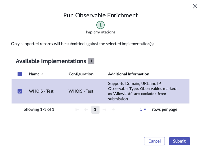Click the Supports Domain, URL description text
201x168 pixels.
142,91
